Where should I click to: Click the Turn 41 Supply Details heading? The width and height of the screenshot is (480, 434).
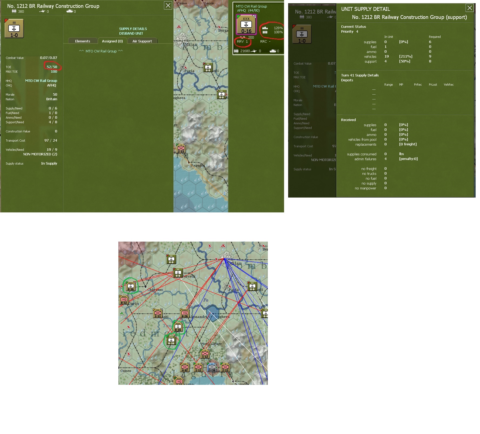tap(360, 75)
